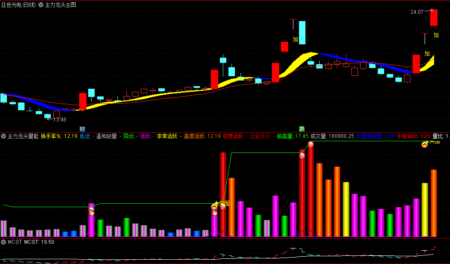
Task: Click the 换手率%: 12.19 reading
Action: click(x=59, y=136)
